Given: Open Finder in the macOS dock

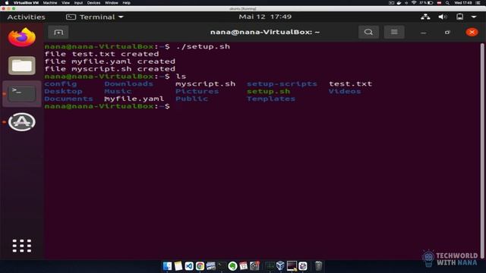Looking at the screenshot, I should [x=167, y=266].
